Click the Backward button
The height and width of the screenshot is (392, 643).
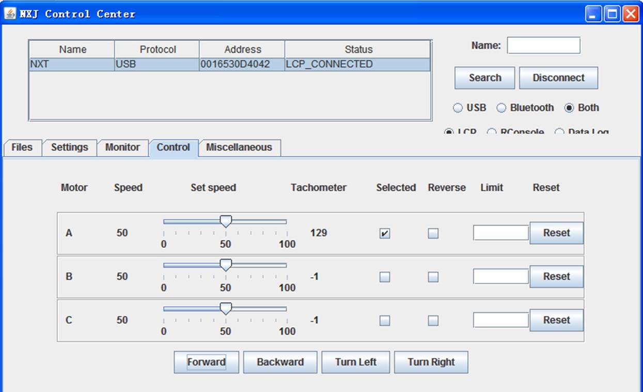point(280,362)
